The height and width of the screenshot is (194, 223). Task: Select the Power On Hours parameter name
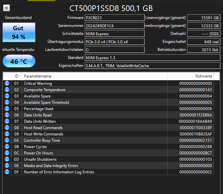[39, 153]
